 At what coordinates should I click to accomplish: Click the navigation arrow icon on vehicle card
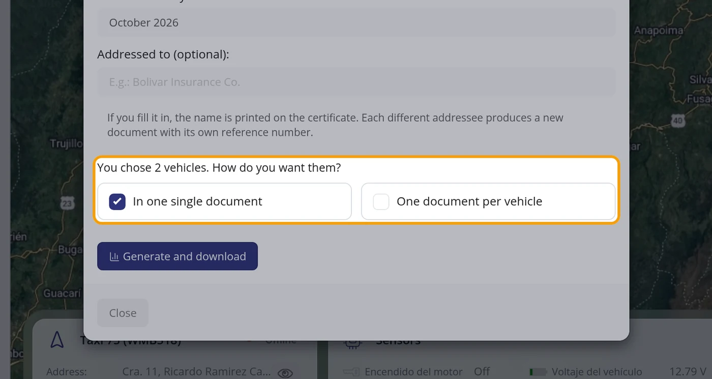pyautogui.click(x=57, y=340)
